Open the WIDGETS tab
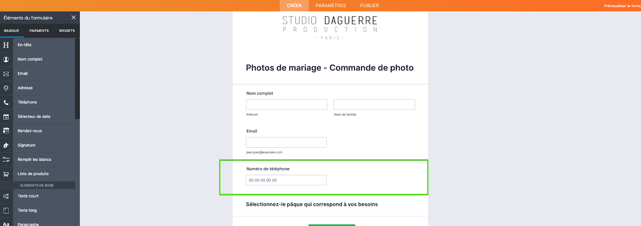The image size is (641, 226). click(67, 31)
